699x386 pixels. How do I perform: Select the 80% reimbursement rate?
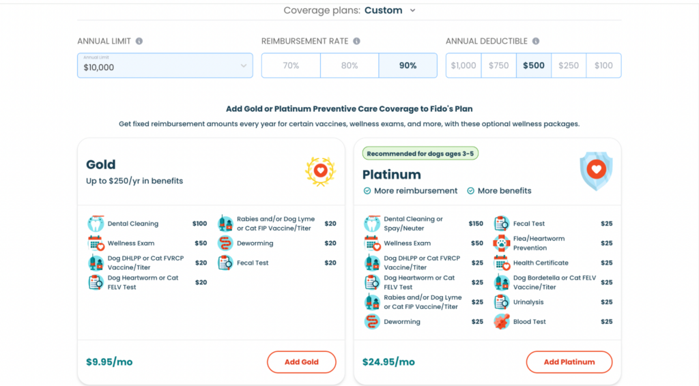349,65
